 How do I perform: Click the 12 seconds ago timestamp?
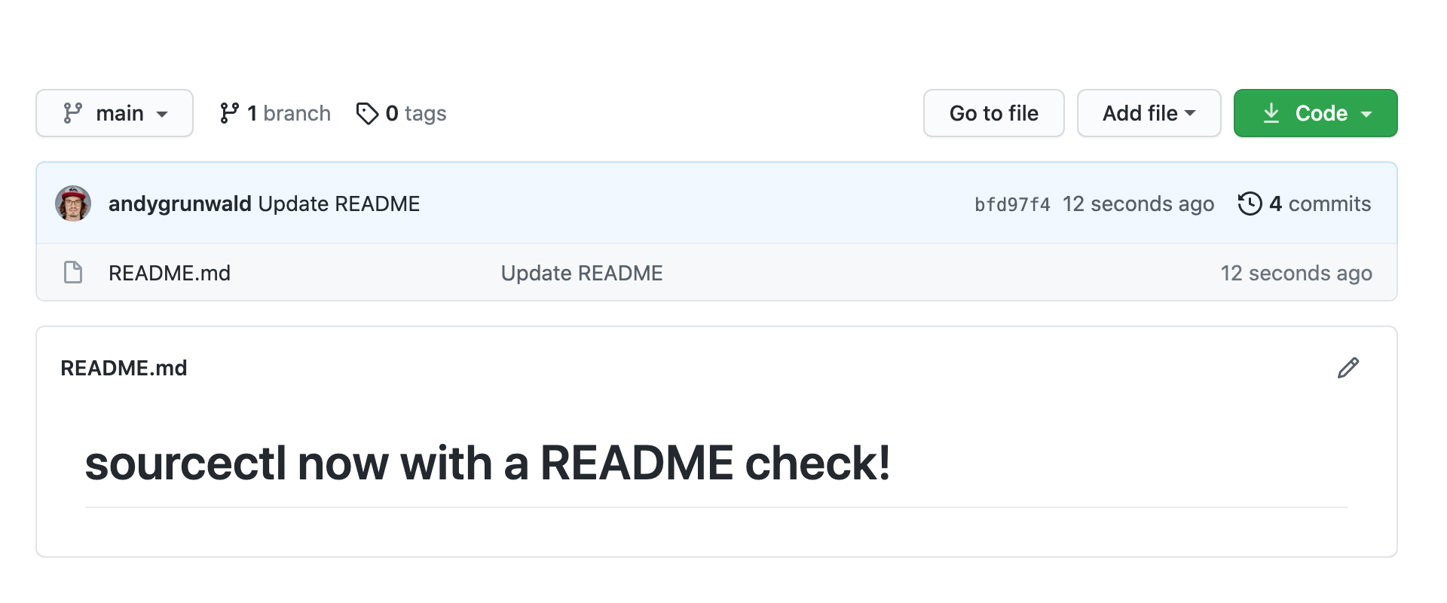click(1138, 203)
